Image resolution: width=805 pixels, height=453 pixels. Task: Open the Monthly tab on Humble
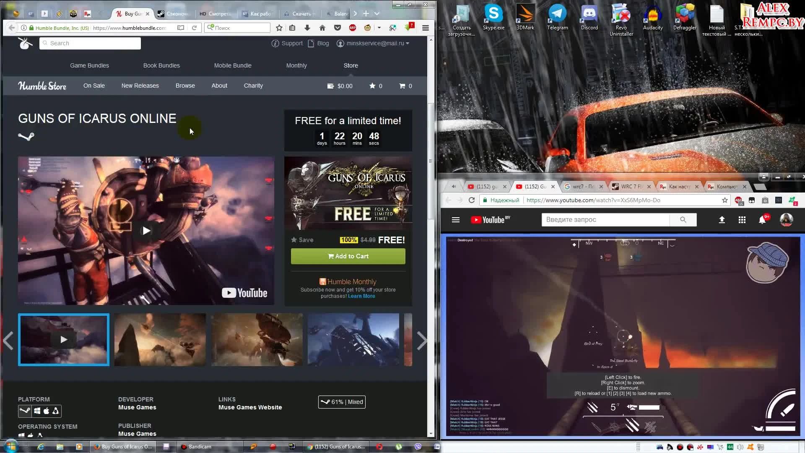tap(296, 65)
